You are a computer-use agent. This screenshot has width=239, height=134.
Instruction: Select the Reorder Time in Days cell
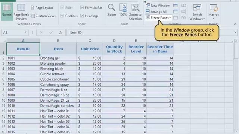pos(160,49)
